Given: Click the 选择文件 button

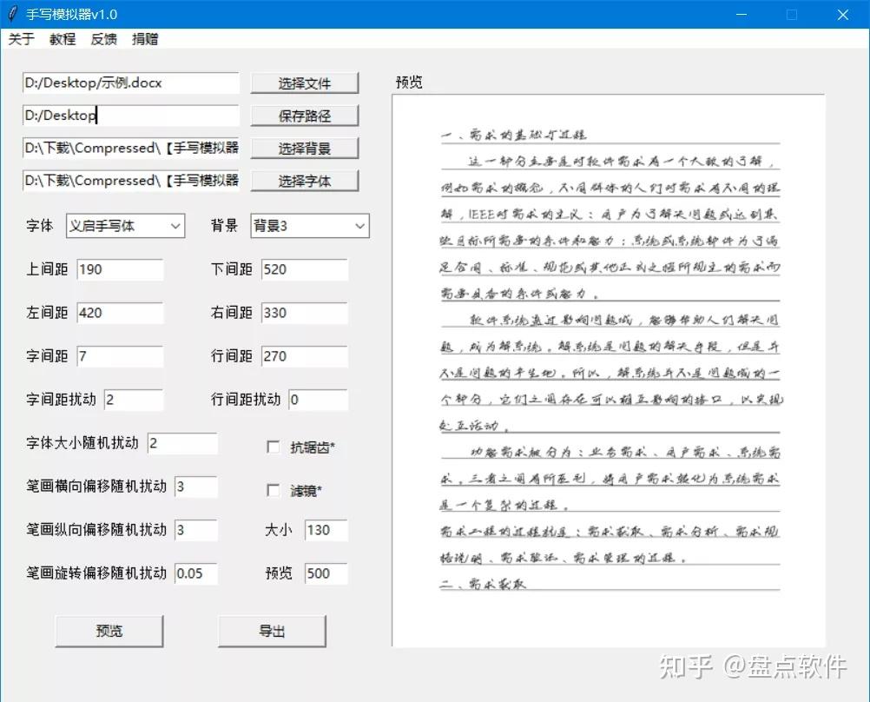Looking at the screenshot, I should point(304,83).
